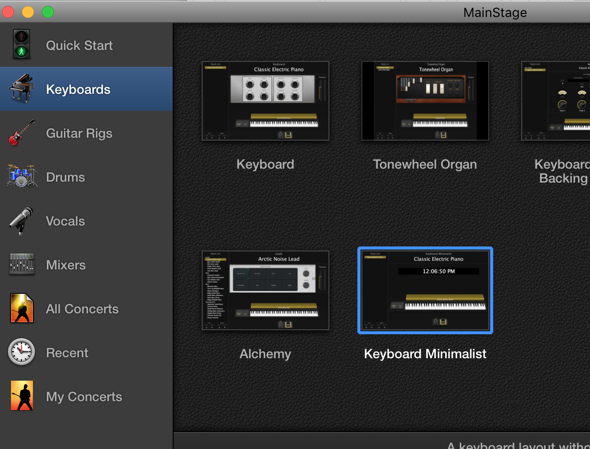This screenshot has width=590, height=449.
Task: Click the green full-screen window button
Action: 48,12
